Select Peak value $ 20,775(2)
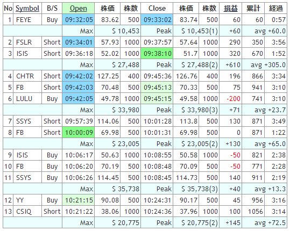 click(200, 223)
